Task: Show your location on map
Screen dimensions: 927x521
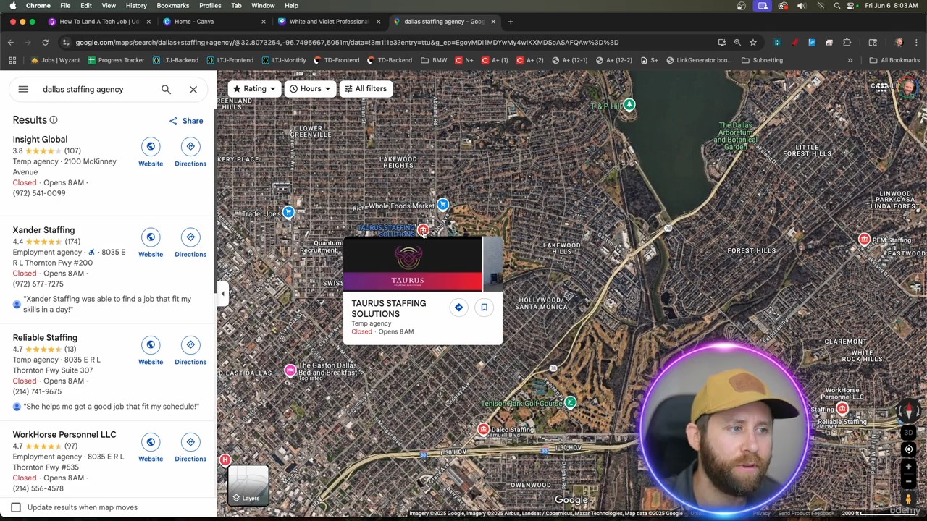Action: (908, 449)
